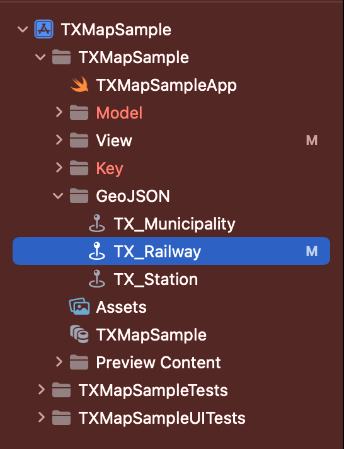Expand the Model folder
Screen dimensions: 344x449
[x=59, y=112]
